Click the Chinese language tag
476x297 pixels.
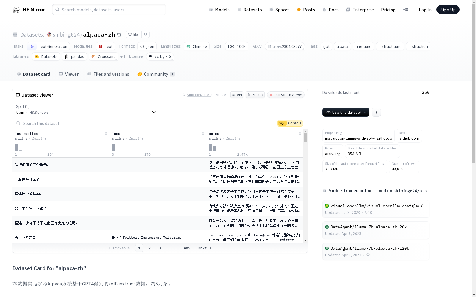(x=197, y=46)
